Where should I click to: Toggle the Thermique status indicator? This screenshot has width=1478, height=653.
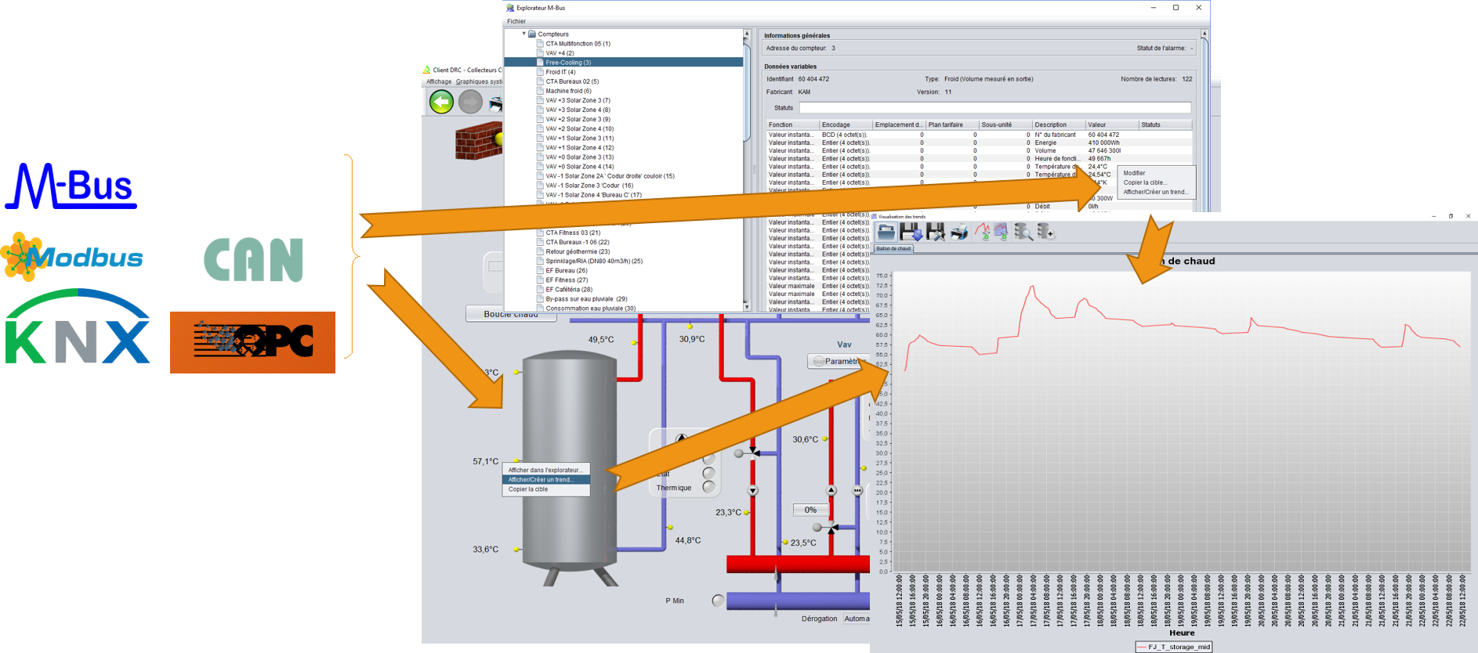pos(708,487)
